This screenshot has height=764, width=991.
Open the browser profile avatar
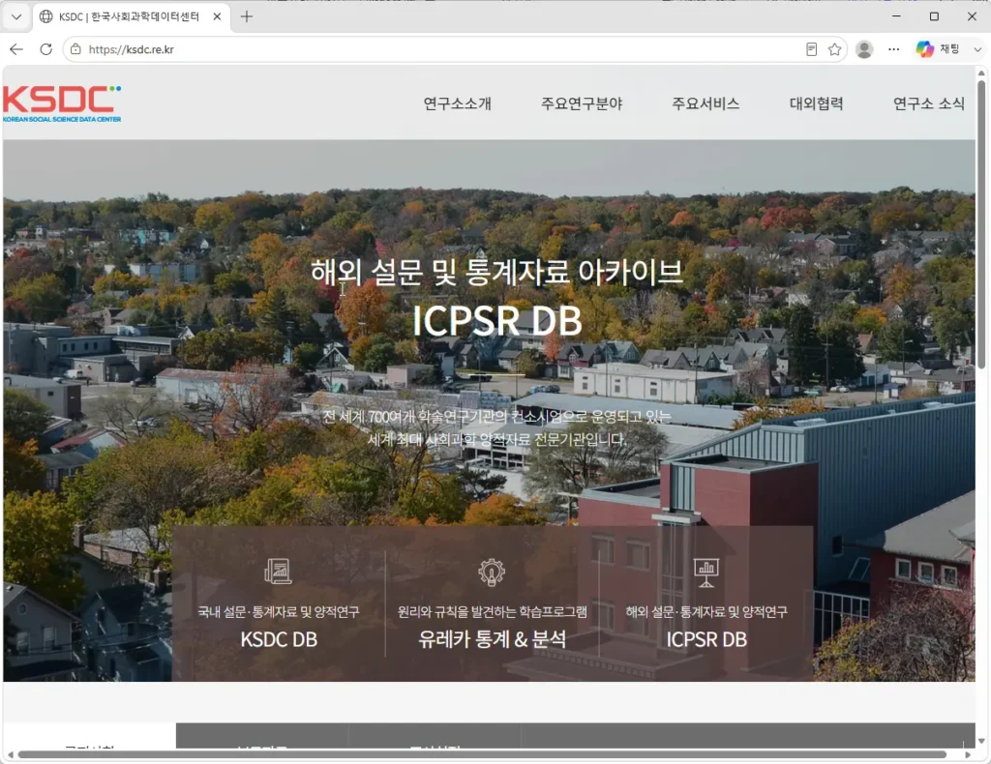tap(864, 49)
